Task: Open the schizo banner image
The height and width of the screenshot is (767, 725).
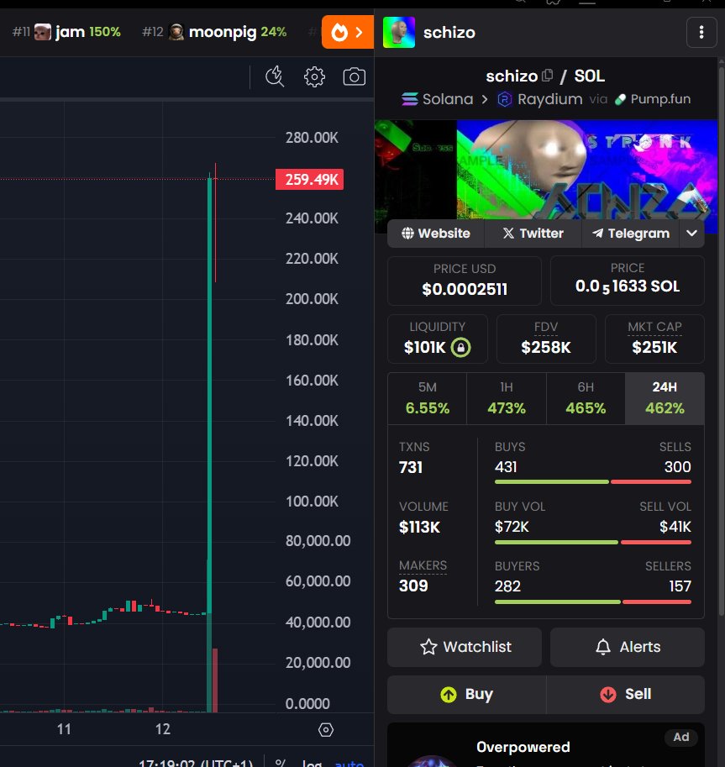Action: point(546,170)
